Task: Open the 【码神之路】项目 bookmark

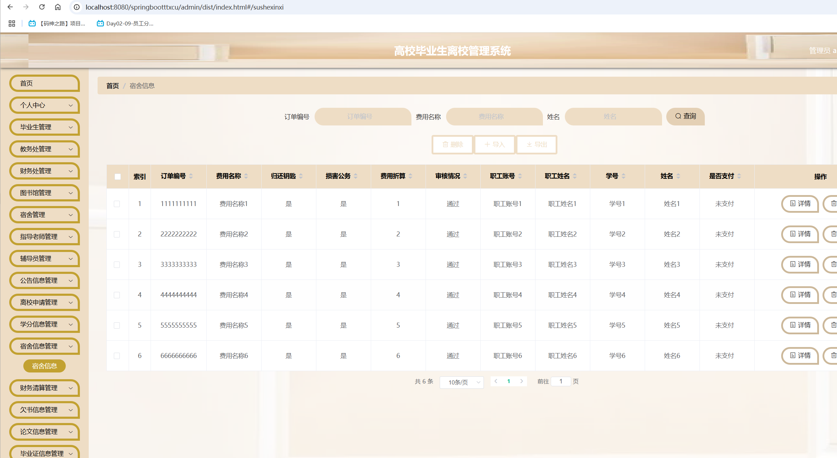Action: coord(57,23)
